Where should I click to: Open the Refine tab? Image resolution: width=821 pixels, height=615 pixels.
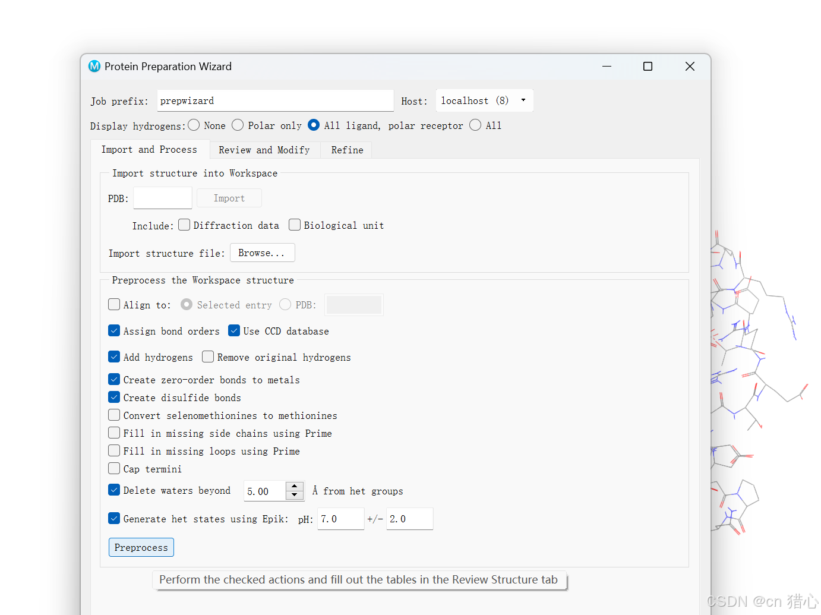pos(347,150)
